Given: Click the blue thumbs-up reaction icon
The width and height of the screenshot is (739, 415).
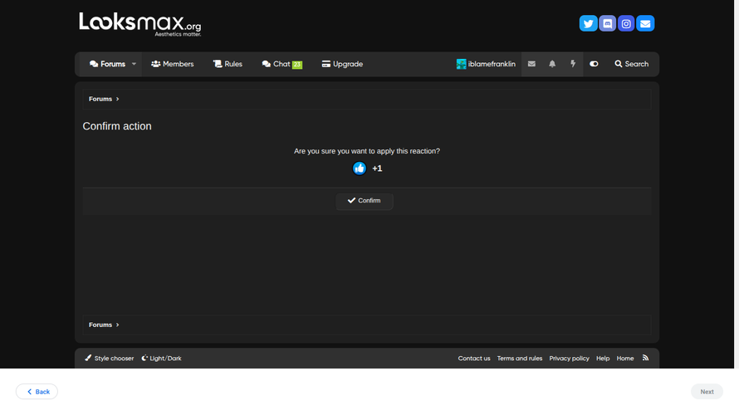Looking at the screenshot, I should (x=360, y=168).
